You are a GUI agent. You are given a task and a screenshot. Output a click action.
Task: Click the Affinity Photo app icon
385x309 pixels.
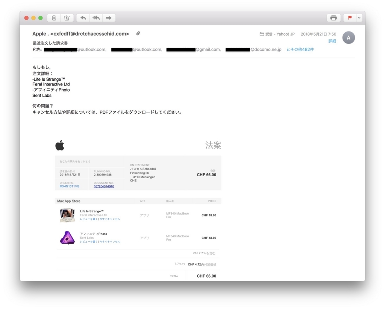click(67, 237)
